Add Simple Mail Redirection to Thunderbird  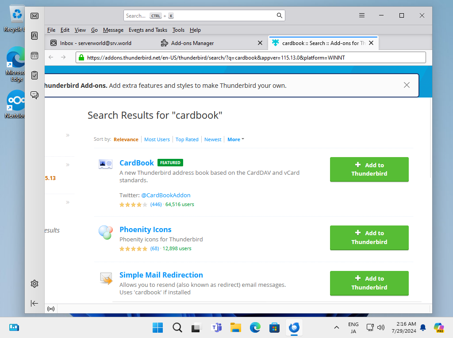[369, 283]
